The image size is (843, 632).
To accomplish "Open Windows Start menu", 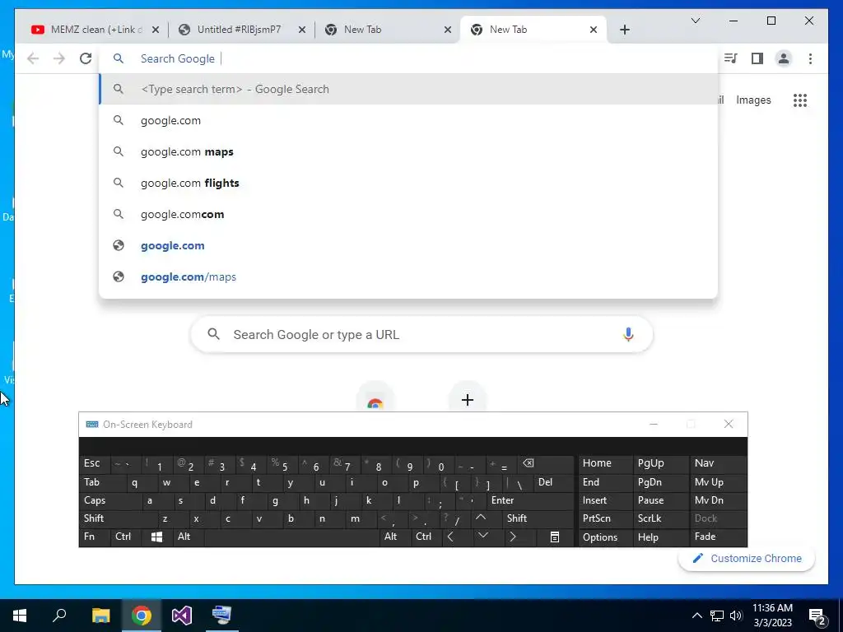I will (x=20, y=616).
